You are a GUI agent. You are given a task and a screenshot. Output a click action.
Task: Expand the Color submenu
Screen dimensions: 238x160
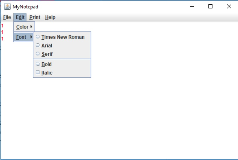tap(24, 27)
